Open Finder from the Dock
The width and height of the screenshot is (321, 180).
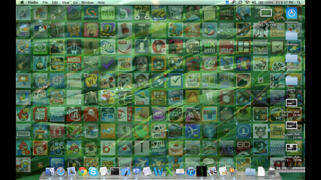pyautogui.click(x=50, y=172)
